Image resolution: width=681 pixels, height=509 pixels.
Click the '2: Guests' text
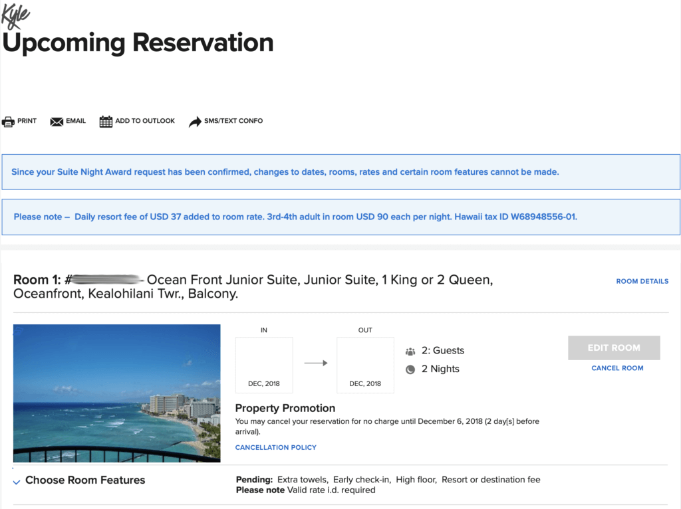pos(442,351)
